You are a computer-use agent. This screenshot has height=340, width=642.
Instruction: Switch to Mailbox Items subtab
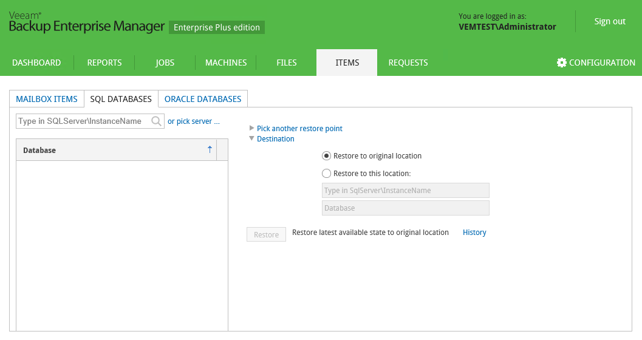coord(47,99)
